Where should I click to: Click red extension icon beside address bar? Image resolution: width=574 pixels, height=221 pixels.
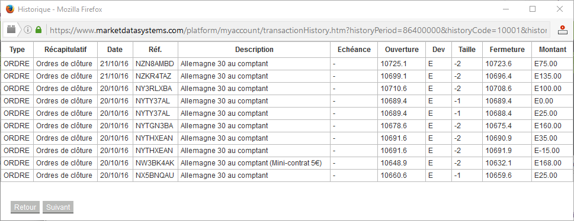tap(562, 30)
